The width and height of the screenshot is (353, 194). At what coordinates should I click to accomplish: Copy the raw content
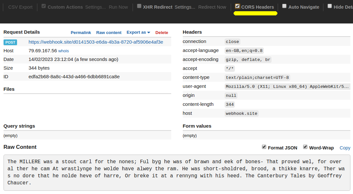[x=345, y=148]
